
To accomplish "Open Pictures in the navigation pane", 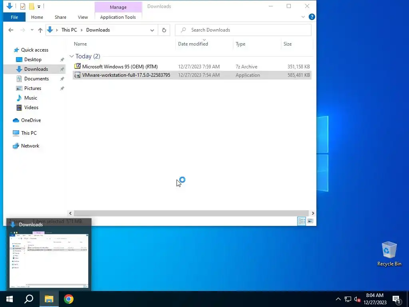I will pos(33,88).
